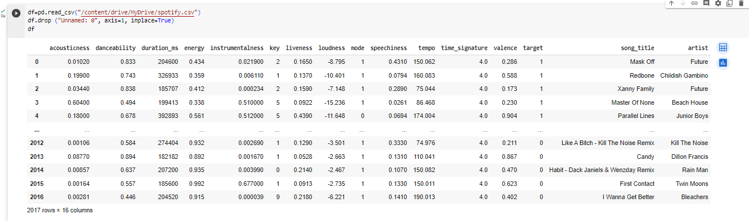The width and height of the screenshot is (749, 221).
Task: Add a comment to this cell
Action: (706, 3)
